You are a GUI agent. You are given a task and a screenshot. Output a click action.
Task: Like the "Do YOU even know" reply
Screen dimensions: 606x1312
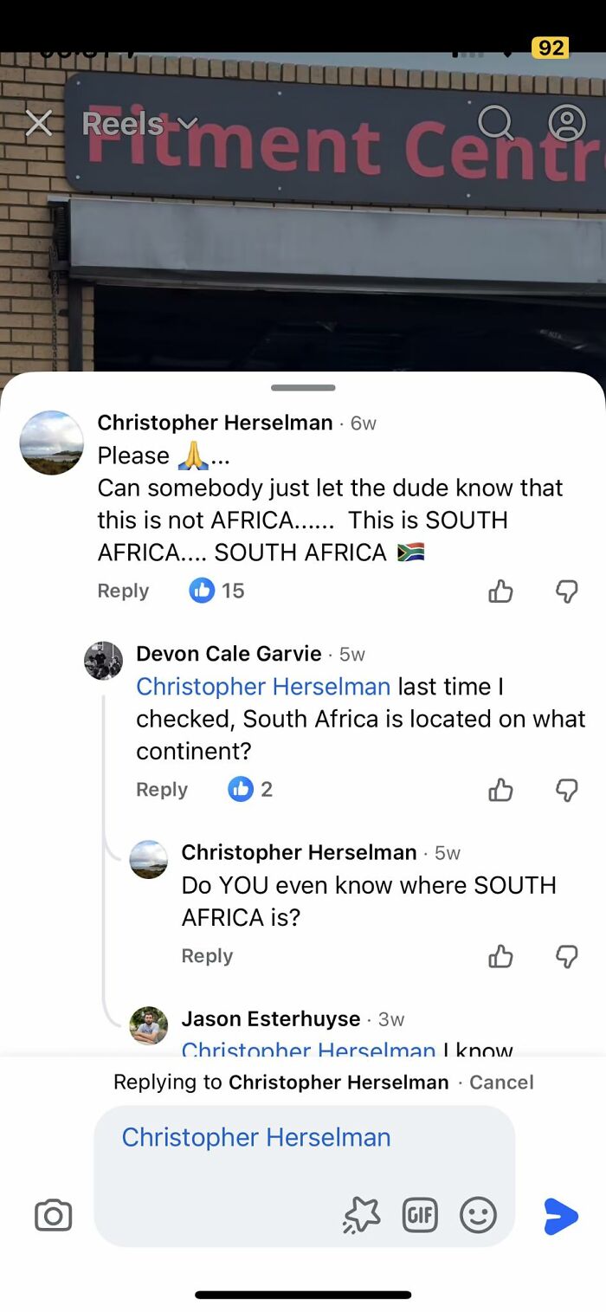click(500, 956)
